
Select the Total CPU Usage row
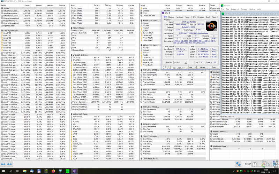(33, 156)
